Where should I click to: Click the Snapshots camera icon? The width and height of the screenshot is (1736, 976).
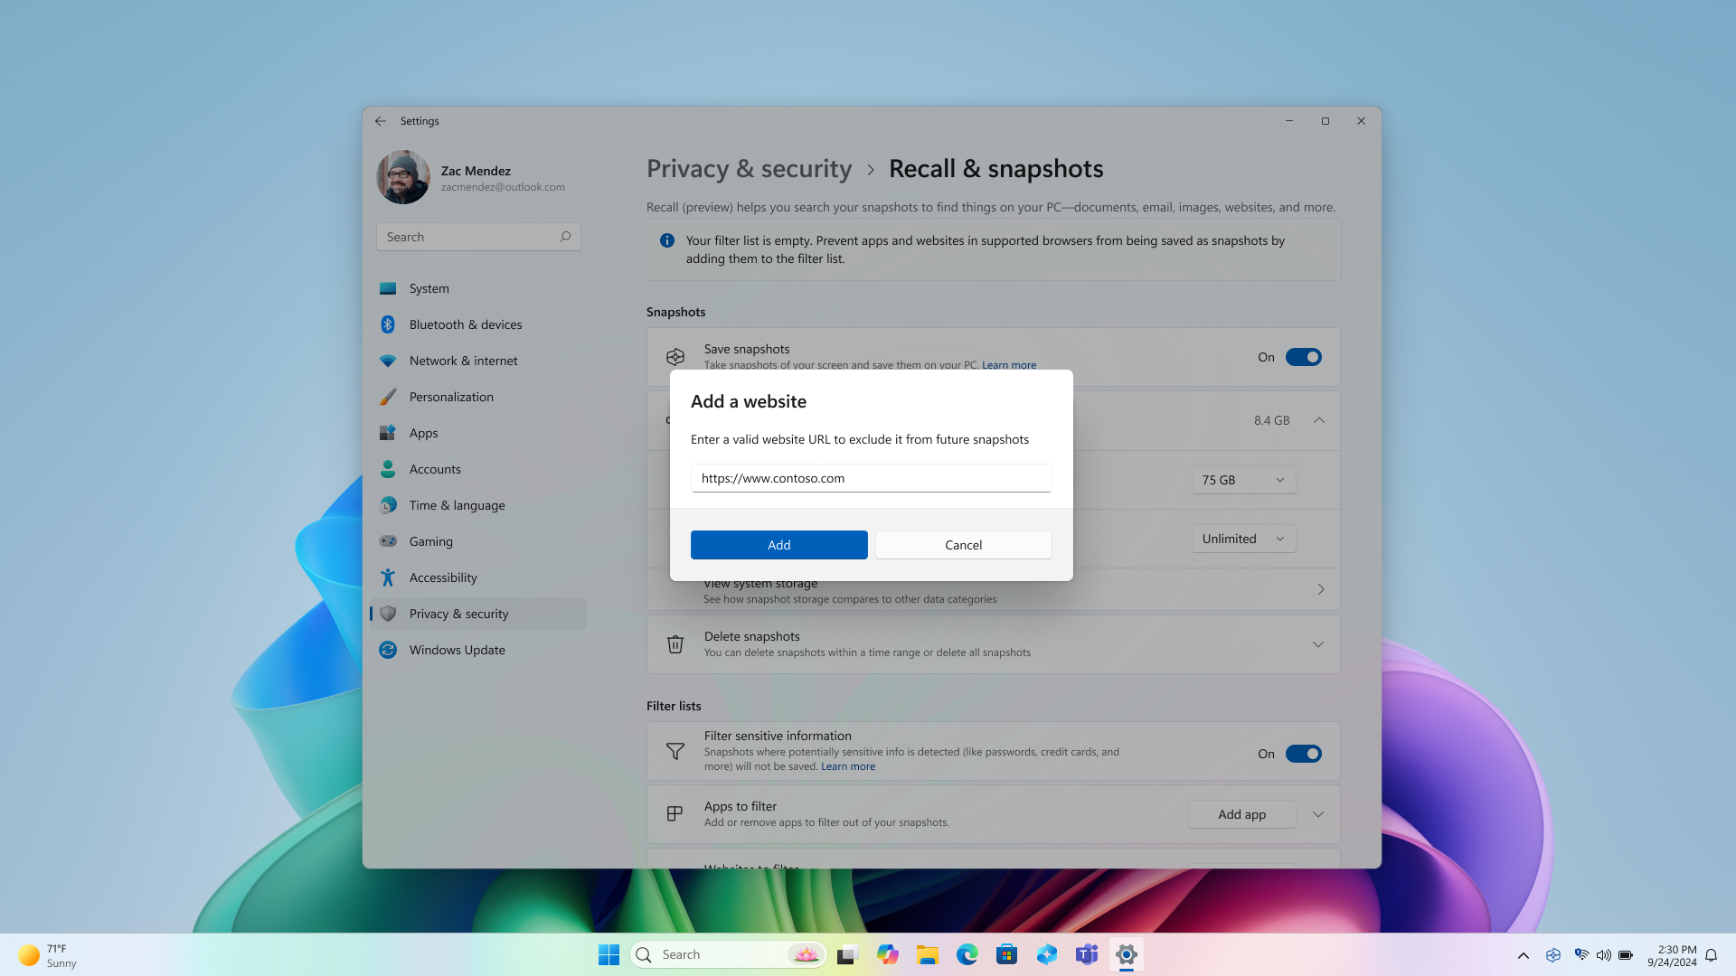tap(674, 356)
